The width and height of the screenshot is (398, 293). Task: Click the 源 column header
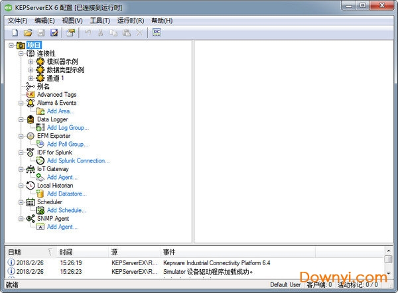[x=134, y=252]
